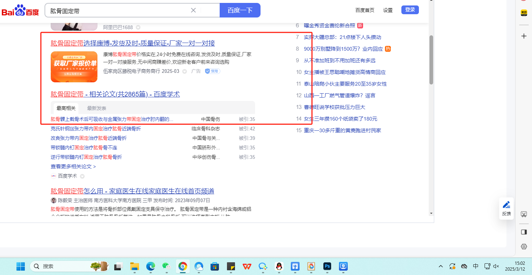
Task: Expand dropdown arrow beside 阿里巴巴1688
Action: click(x=138, y=27)
